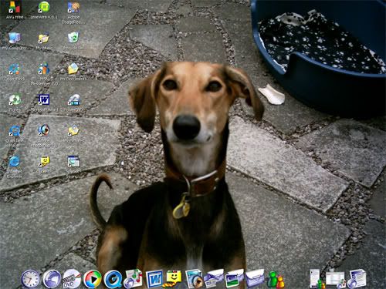Open the plain envelope folder in the dock
Screen dimensions: 386x289
click(x=255, y=278)
